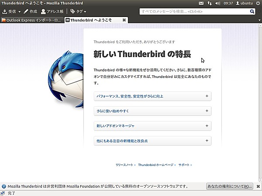
Task: Click the online status icon in status bar
Action: tap(3, 193)
